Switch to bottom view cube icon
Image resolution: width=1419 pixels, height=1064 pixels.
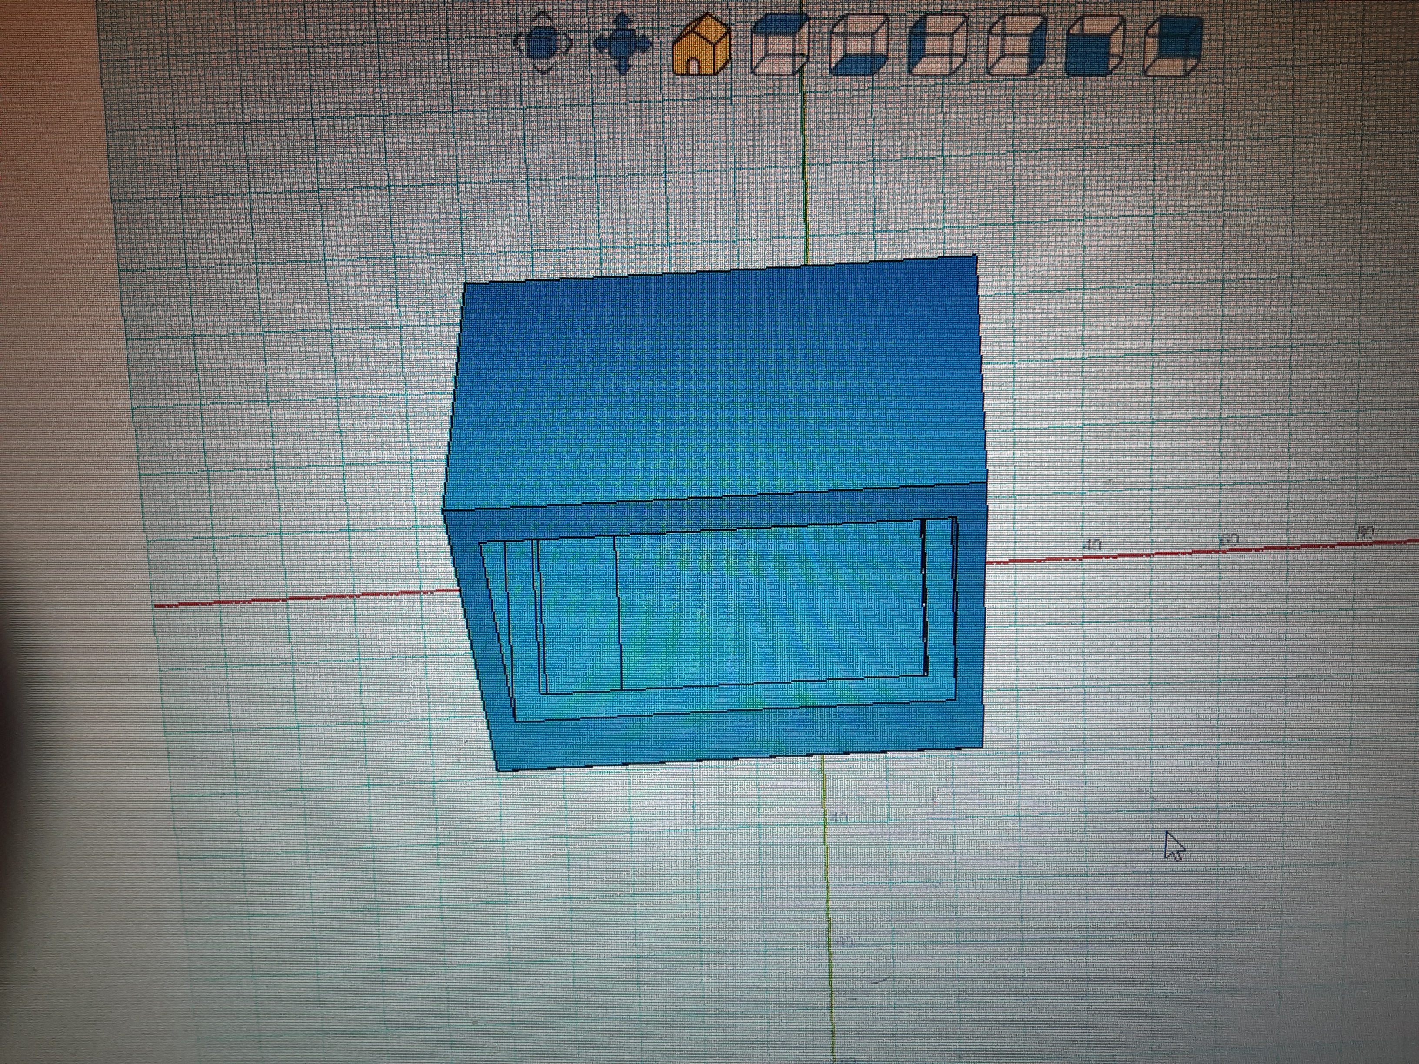(x=858, y=45)
